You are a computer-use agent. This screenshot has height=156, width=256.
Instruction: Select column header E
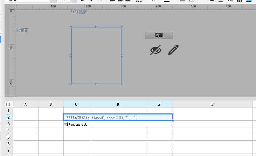point(159,104)
